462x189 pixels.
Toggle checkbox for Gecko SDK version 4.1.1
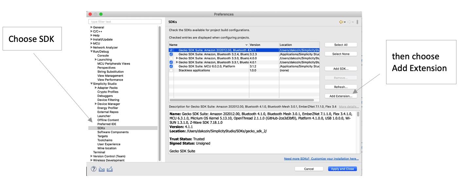171,50
